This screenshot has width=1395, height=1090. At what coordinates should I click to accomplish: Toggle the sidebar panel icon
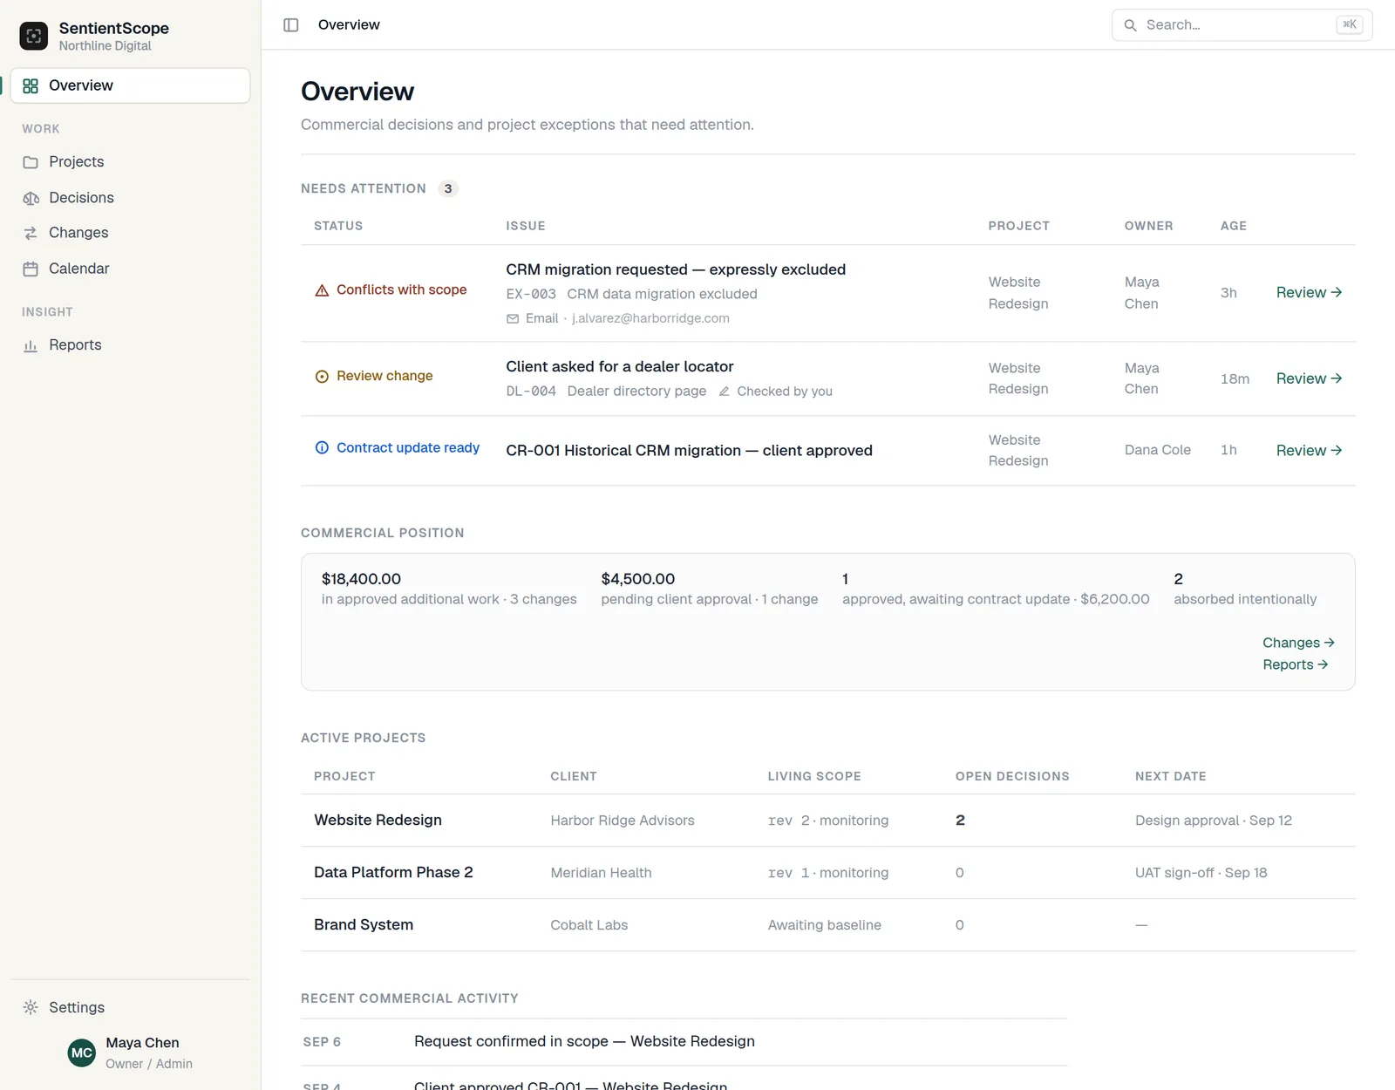click(291, 25)
